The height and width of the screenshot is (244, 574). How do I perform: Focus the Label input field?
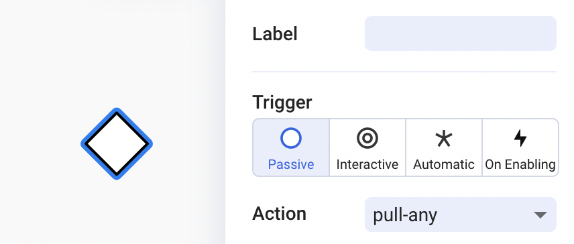(461, 34)
